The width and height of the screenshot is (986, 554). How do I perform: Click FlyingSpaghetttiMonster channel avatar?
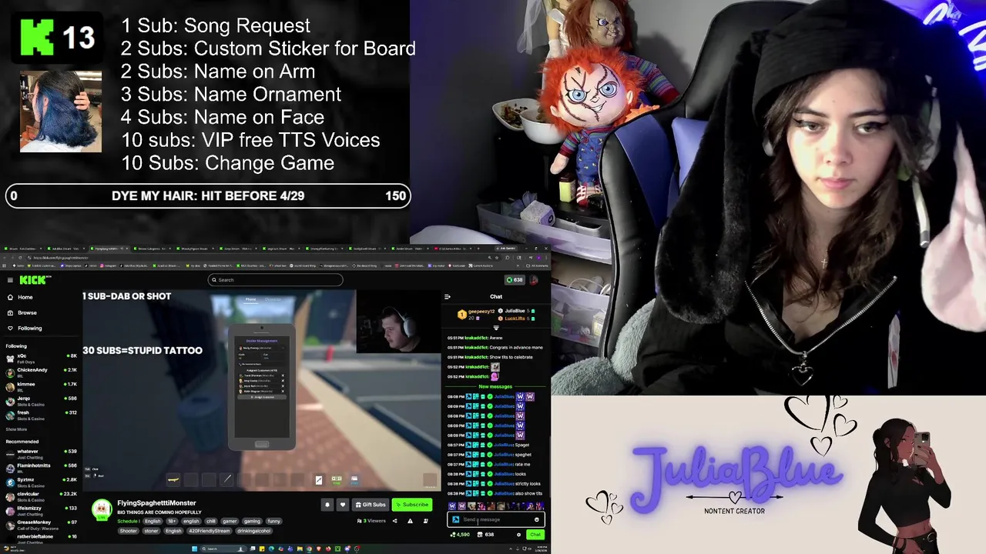[x=102, y=509]
